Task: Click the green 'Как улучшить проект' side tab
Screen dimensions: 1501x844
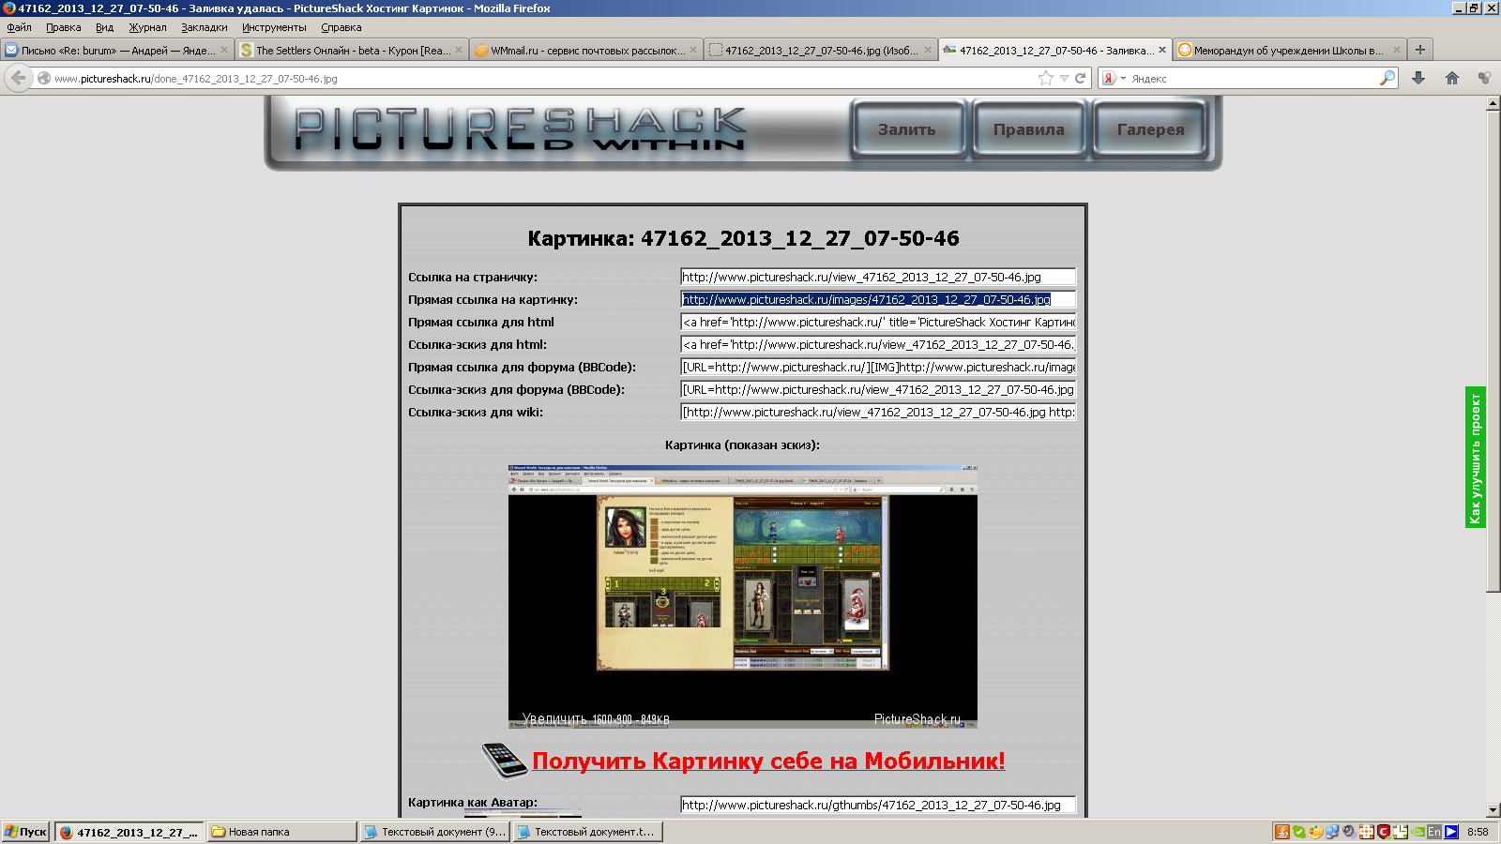Action: [1475, 457]
